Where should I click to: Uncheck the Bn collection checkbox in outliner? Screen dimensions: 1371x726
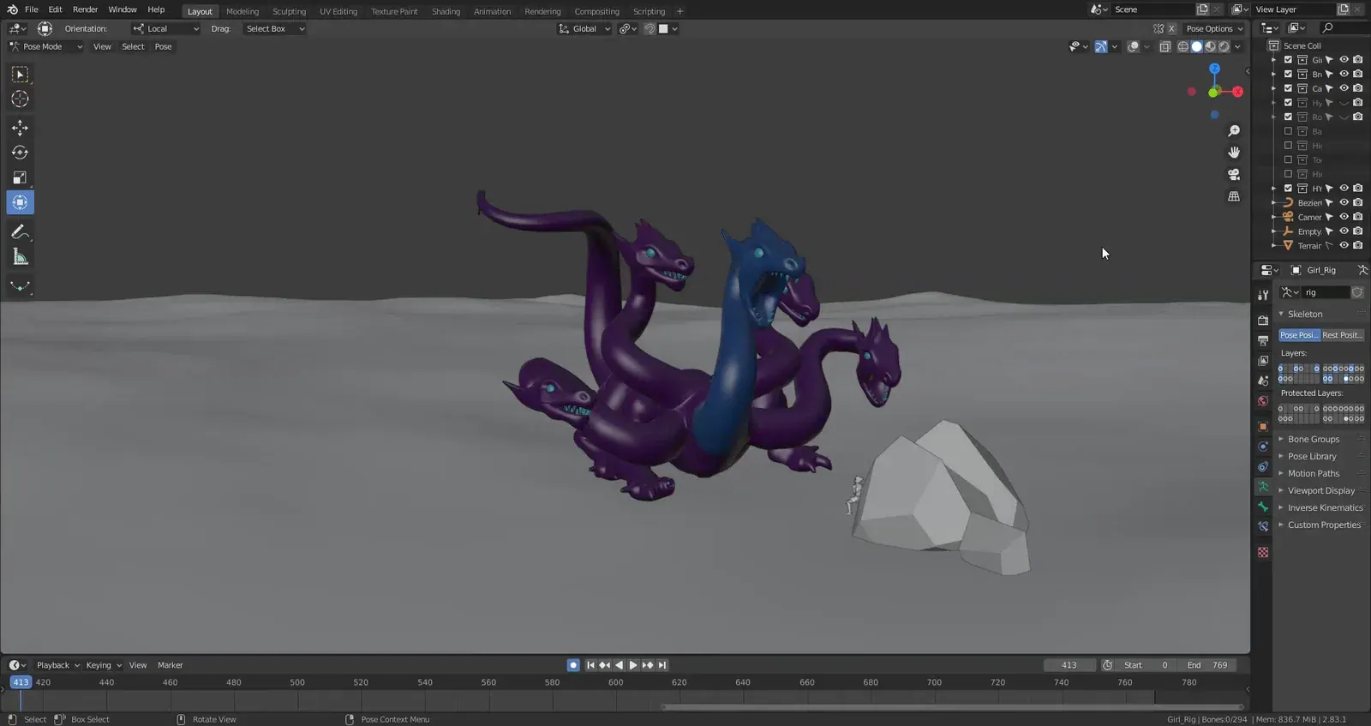point(1288,74)
